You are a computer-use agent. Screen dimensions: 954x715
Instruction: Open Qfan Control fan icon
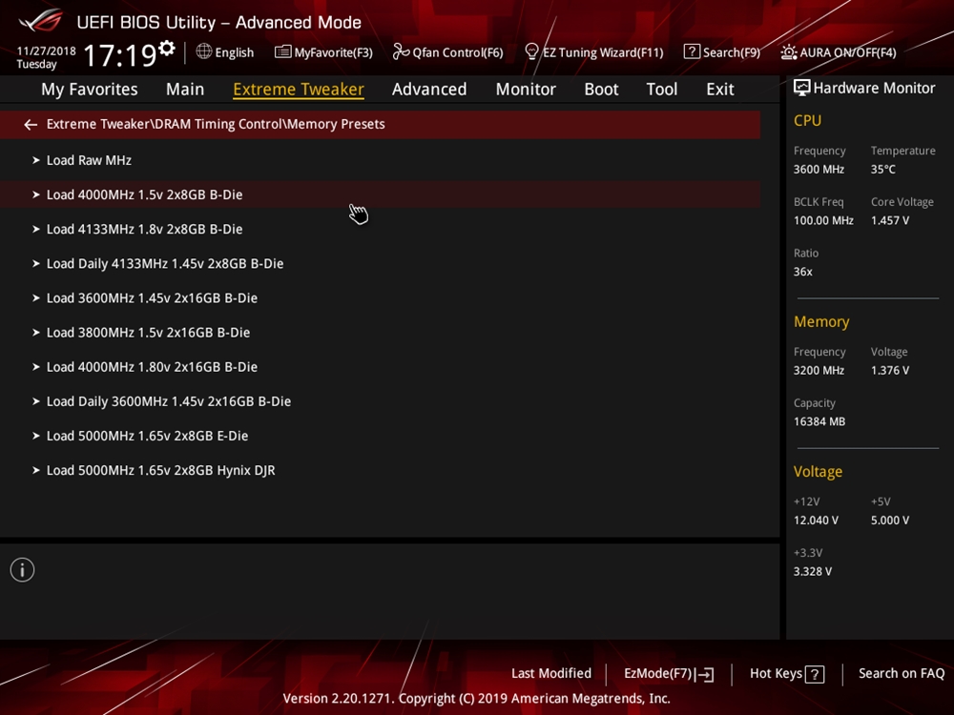click(x=401, y=52)
